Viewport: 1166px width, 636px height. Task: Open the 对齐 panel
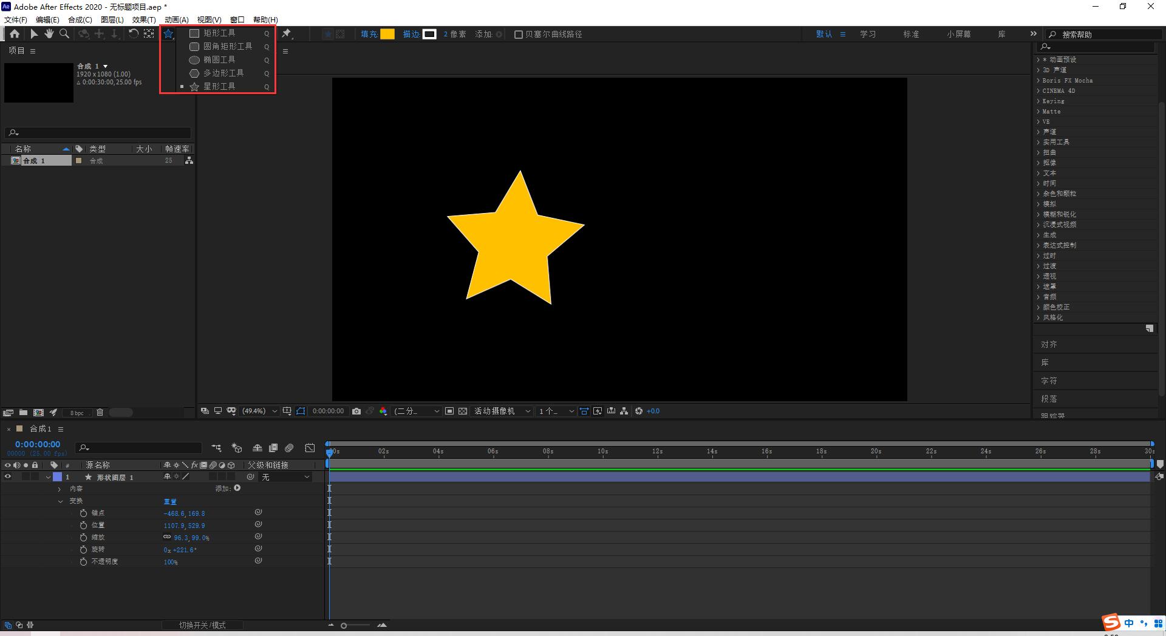1049,344
